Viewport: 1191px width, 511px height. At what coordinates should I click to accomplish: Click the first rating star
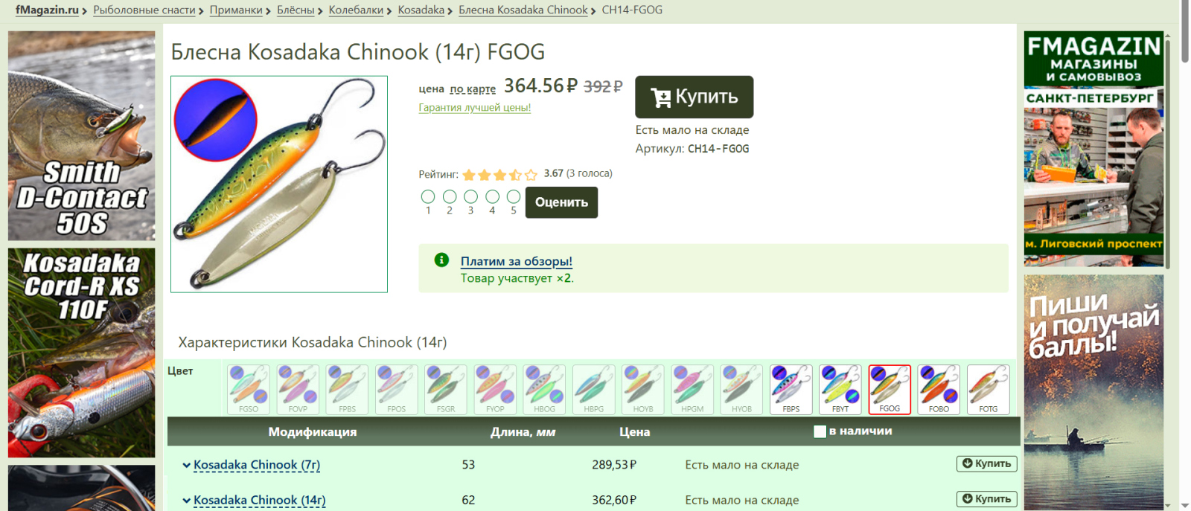(x=469, y=175)
